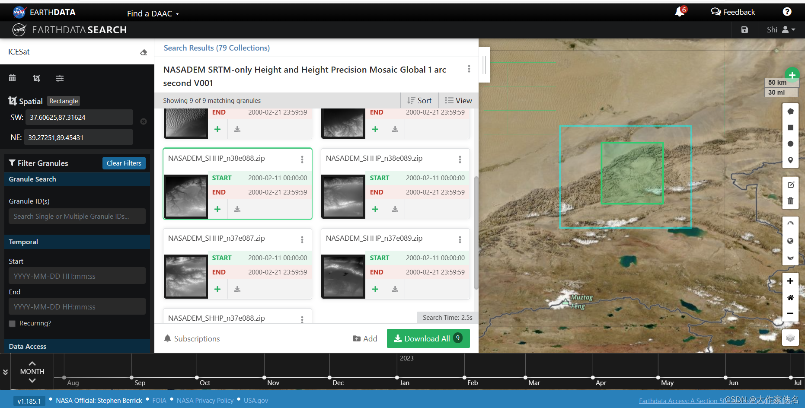Open the USA.gov footer link
Viewport: 805px width, 408px height.
coord(256,401)
